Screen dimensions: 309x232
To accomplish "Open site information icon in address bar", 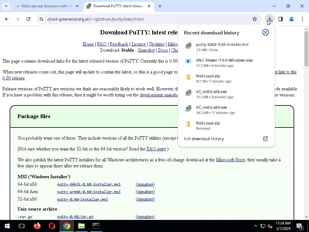I will tap(41, 19).
